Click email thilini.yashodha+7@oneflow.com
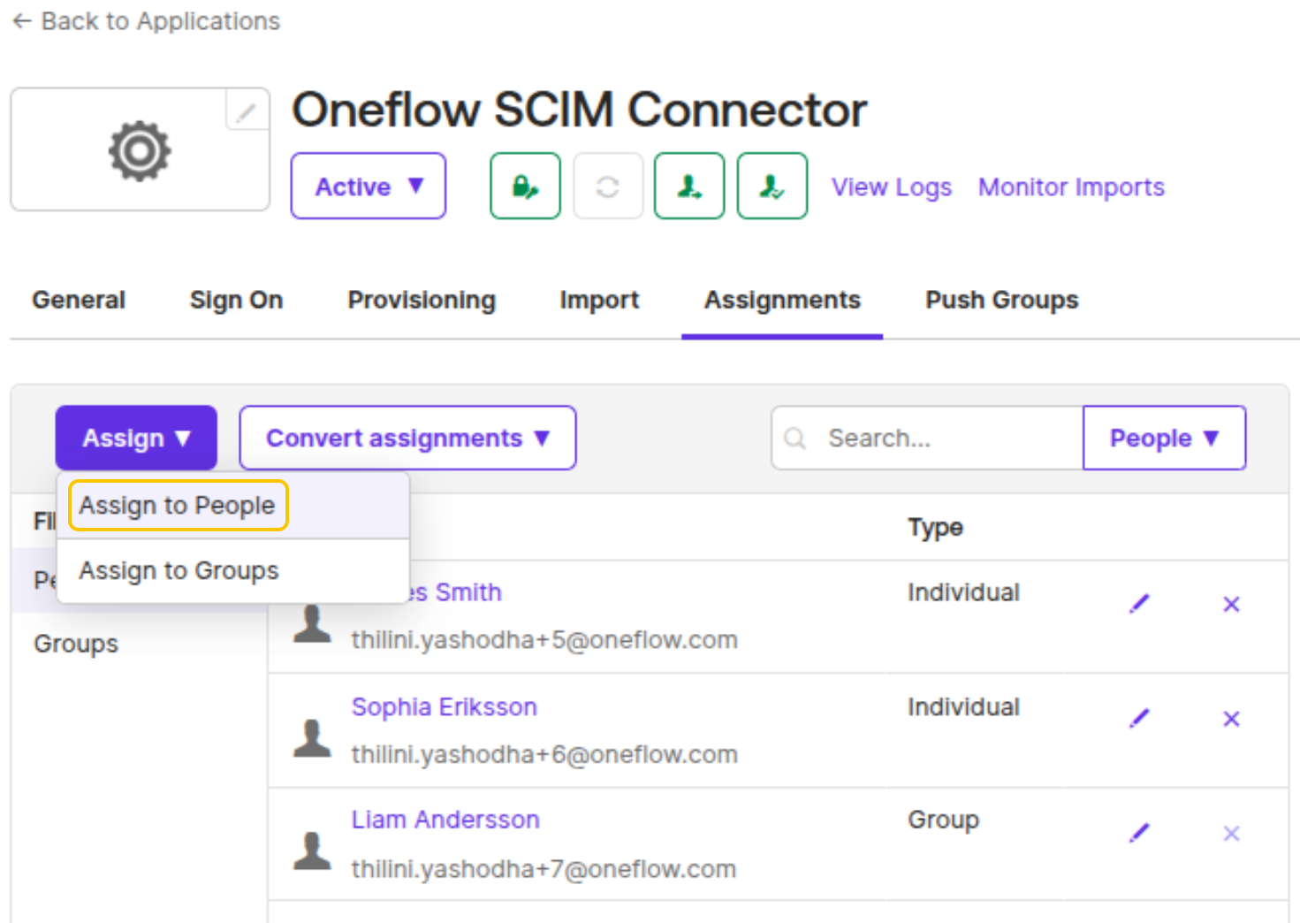Viewport: 1300px width, 923px height. point(544,870)
